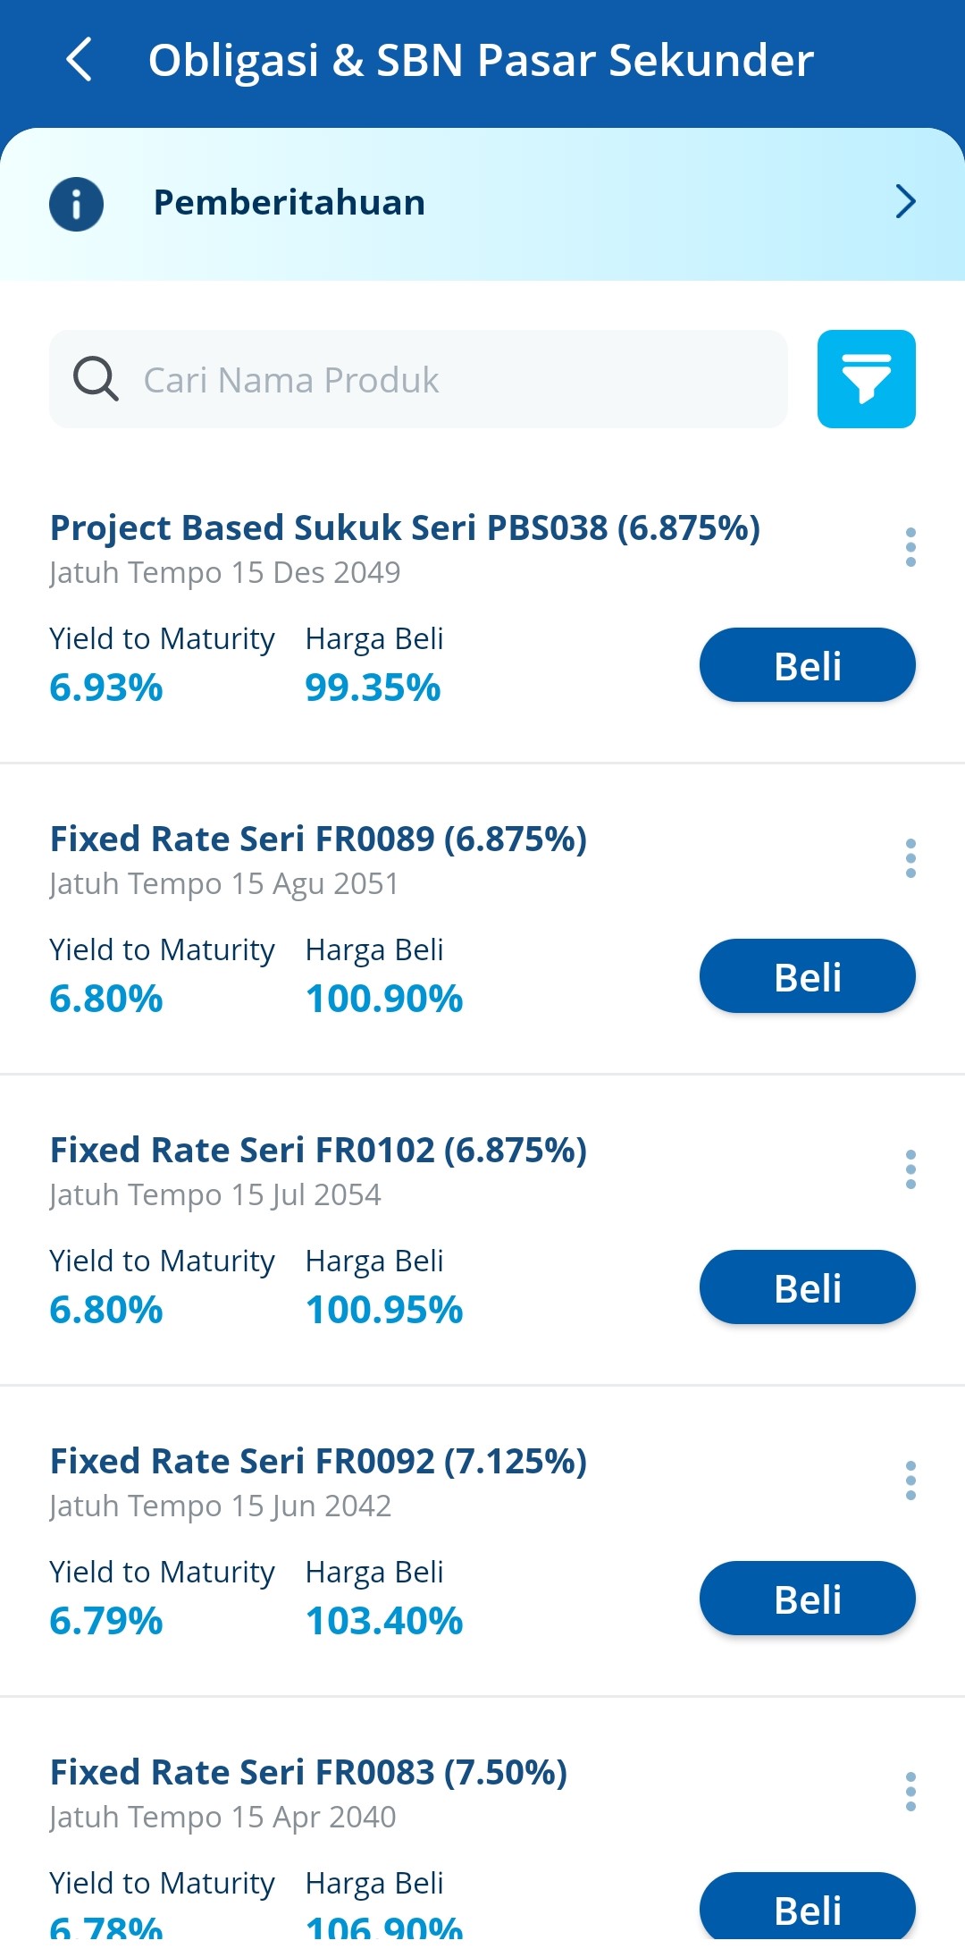Open Project Based Sukuk Seri PBS038 title

click(405, 527)
